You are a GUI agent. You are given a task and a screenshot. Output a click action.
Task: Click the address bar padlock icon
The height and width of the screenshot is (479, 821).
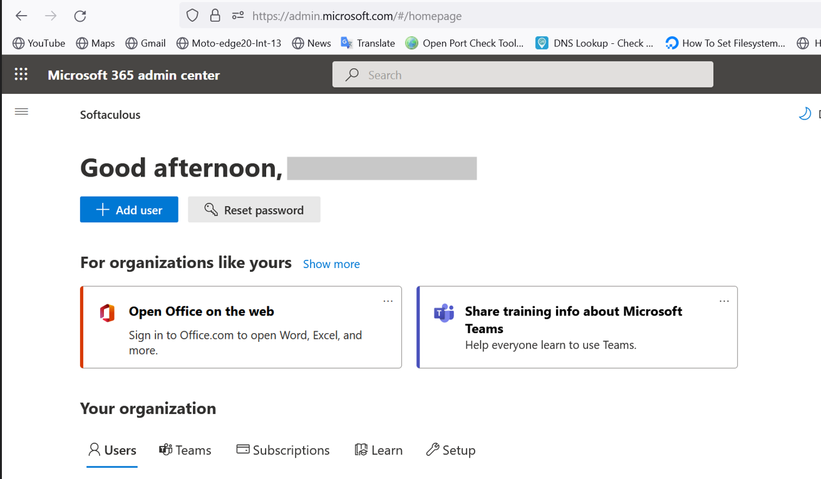[x=215, y=16]
